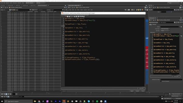Toggle the Enforce Prototypes checkbox
Image resolution: width=183 pixels, height=103 pixels.
pos(161,81)
